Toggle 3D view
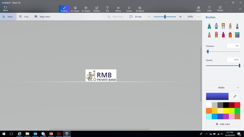244x137 pixels. click(136, 17)
